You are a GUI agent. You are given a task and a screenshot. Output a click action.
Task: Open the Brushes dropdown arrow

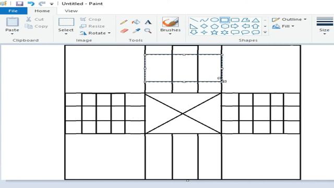click(170, 34)
